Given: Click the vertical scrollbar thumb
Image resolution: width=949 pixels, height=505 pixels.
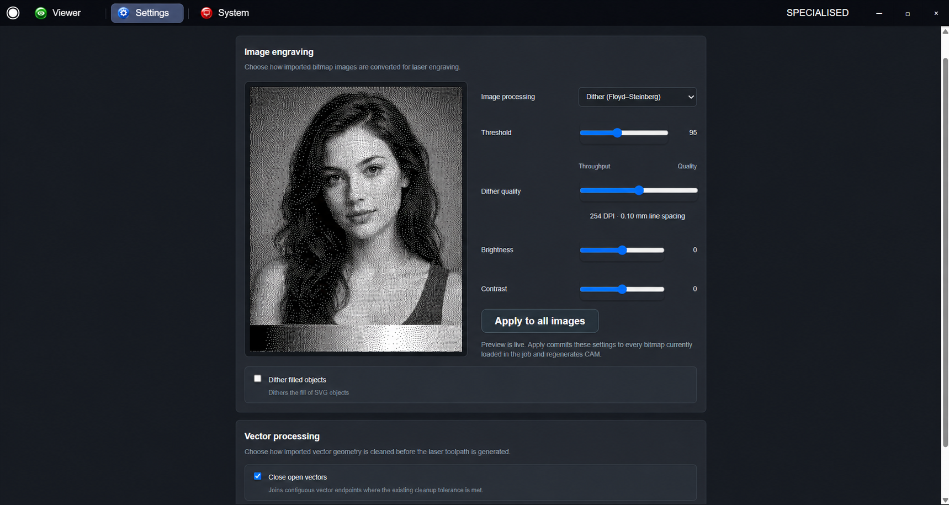Looking at the screenshot, I should (945, 252).
